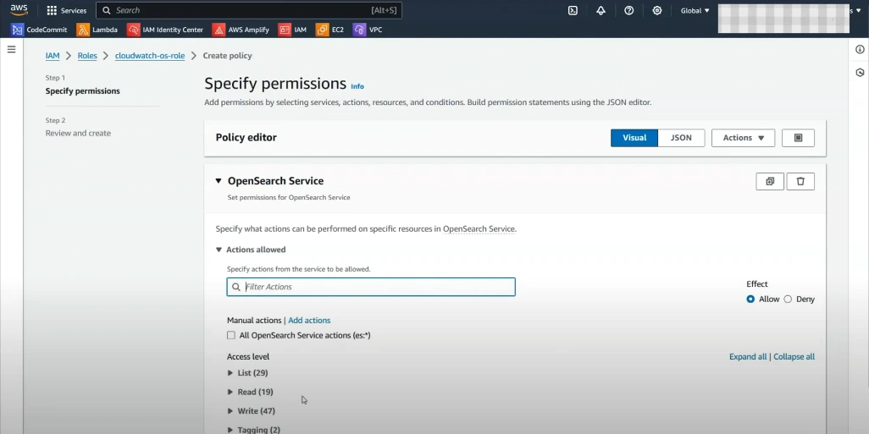This screenshot has width=869, height=434.
Task: Select the Allow effect radio button
Action: pos(750,299)
